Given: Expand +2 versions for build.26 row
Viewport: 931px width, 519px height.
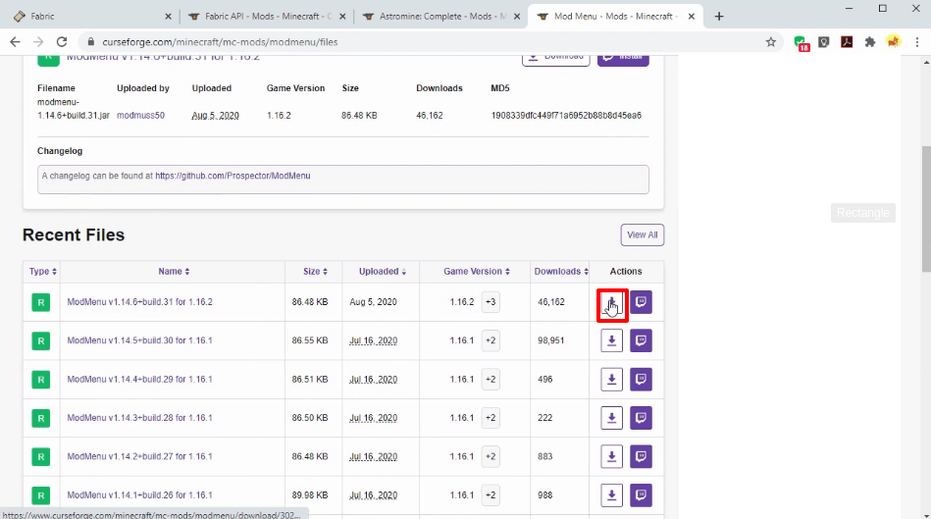Looking at the screenshot, I should tap(491, 495).
